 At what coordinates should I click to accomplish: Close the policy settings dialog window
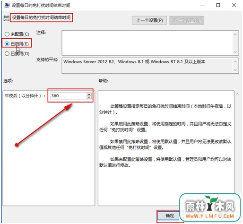point(234,5)
